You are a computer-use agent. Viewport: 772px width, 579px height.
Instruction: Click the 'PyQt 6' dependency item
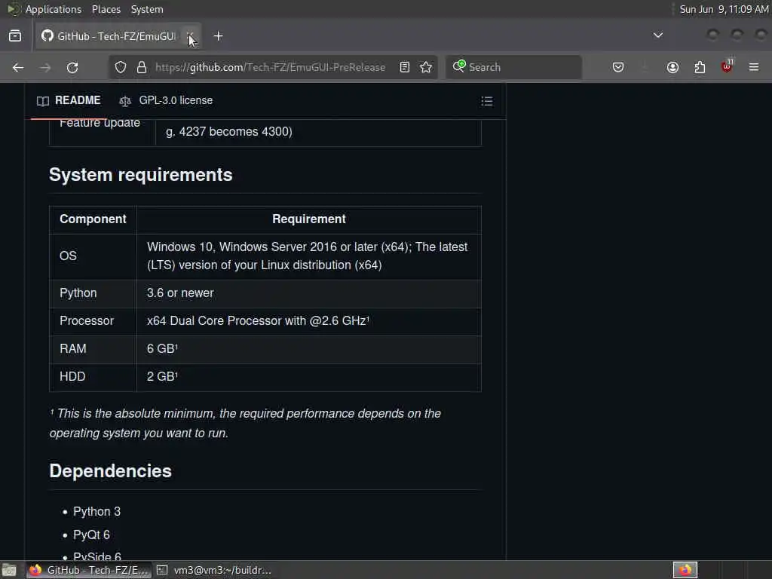(91, 535)
